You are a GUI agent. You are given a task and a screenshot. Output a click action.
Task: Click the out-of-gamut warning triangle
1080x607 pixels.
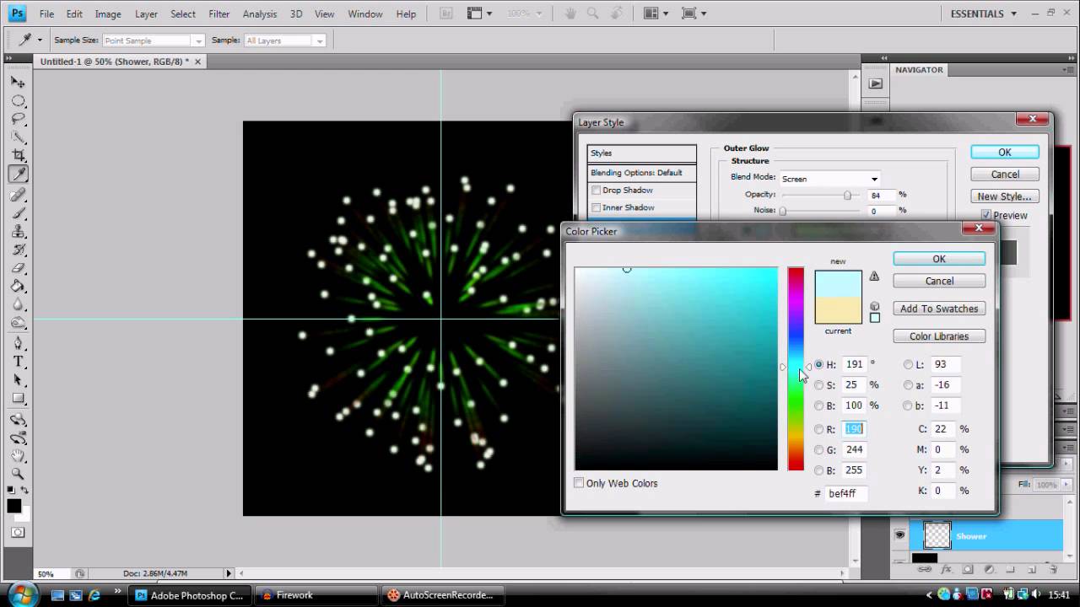click(874, 276)
